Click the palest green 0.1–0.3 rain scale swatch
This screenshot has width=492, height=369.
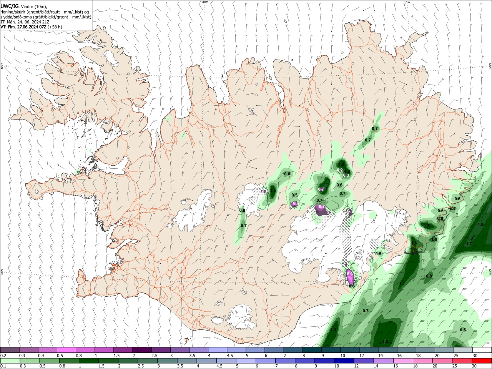pyautogui.click(x=10, y=361)
